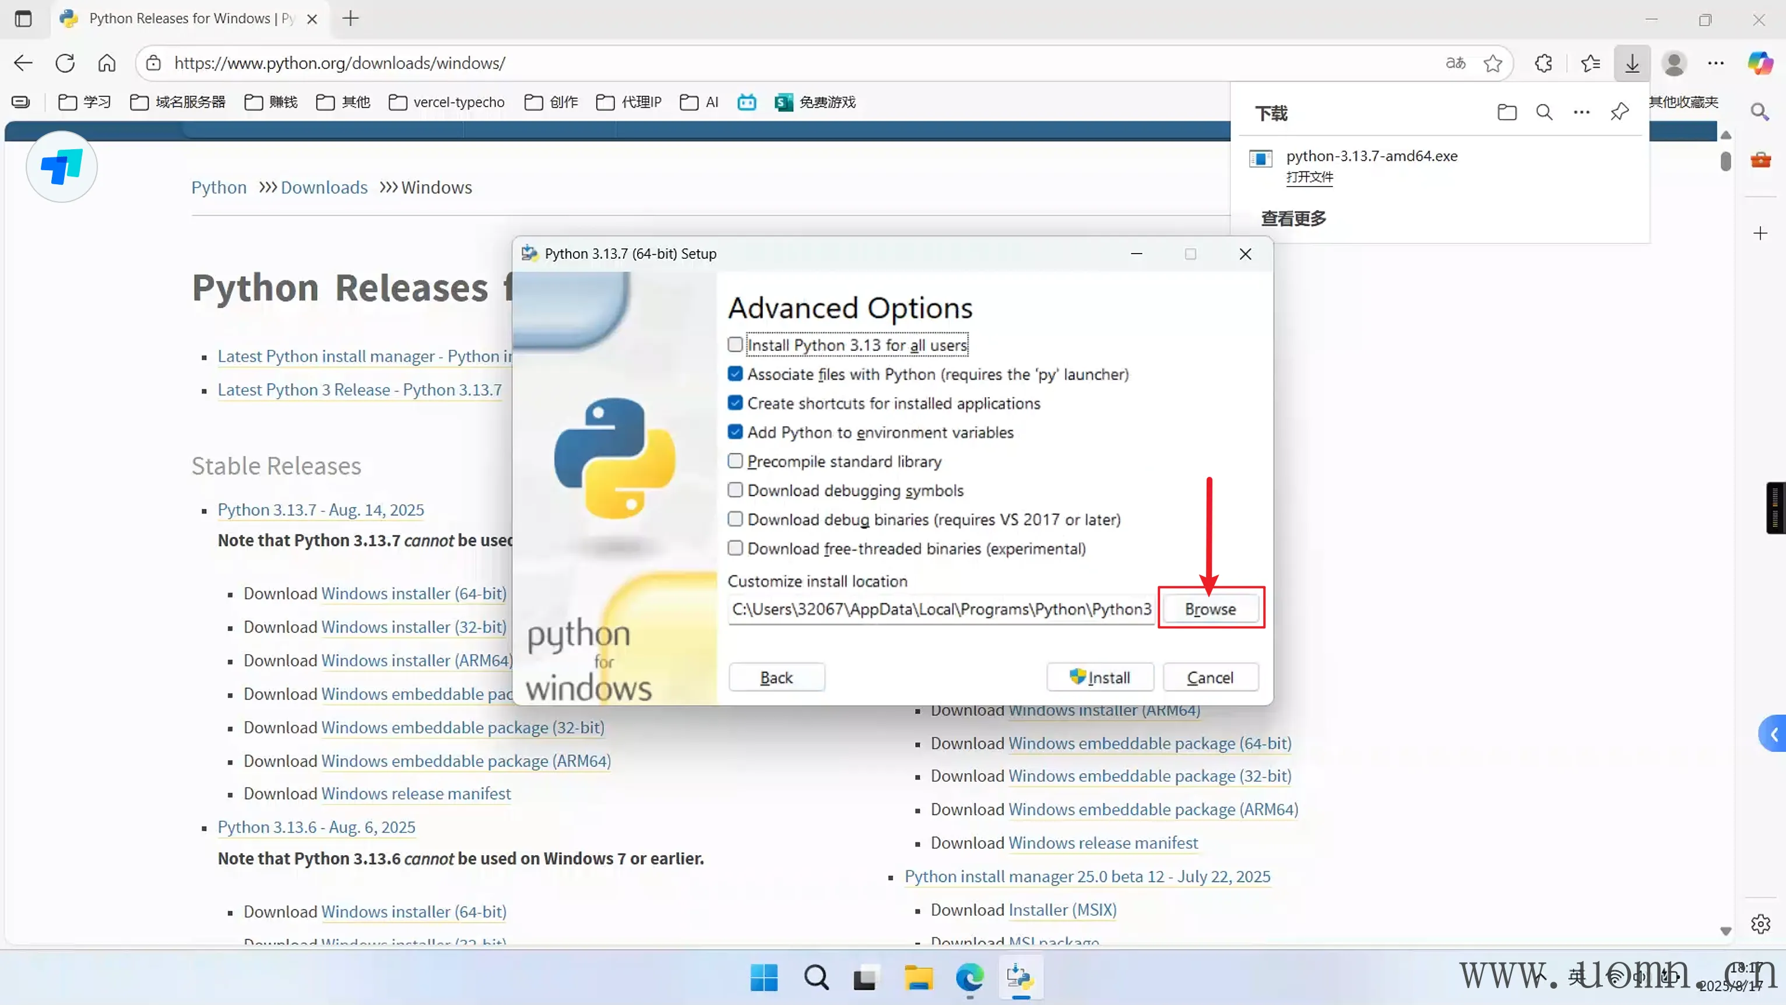Click the Browse button for install location
Viewport: 1786px width, 1005px height.
click(x=1210, y=609)
